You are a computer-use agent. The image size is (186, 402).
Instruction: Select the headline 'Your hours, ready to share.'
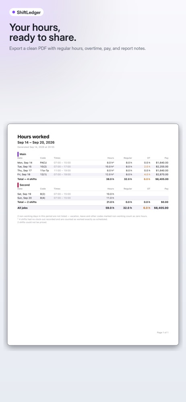coord(43,32)
